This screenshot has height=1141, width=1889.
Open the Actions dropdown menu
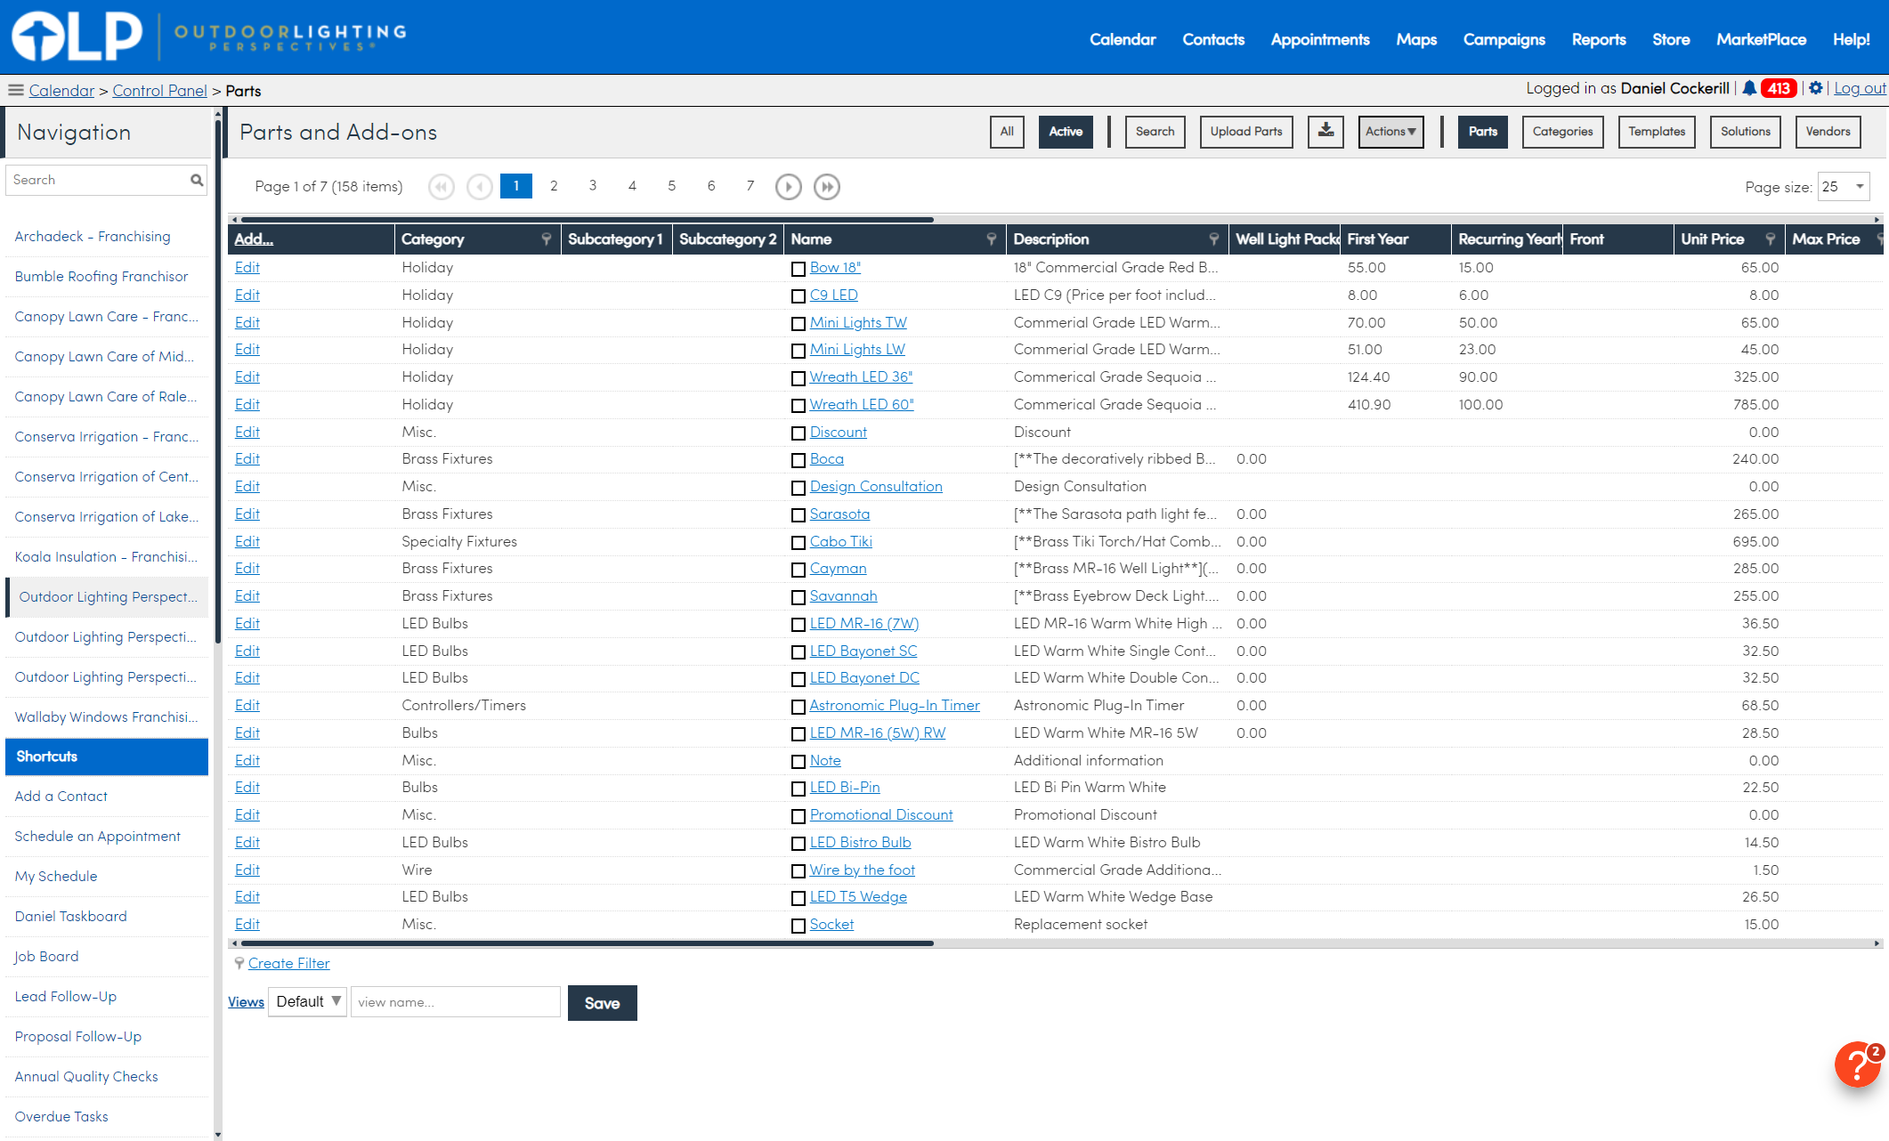tap(1390, 132)
